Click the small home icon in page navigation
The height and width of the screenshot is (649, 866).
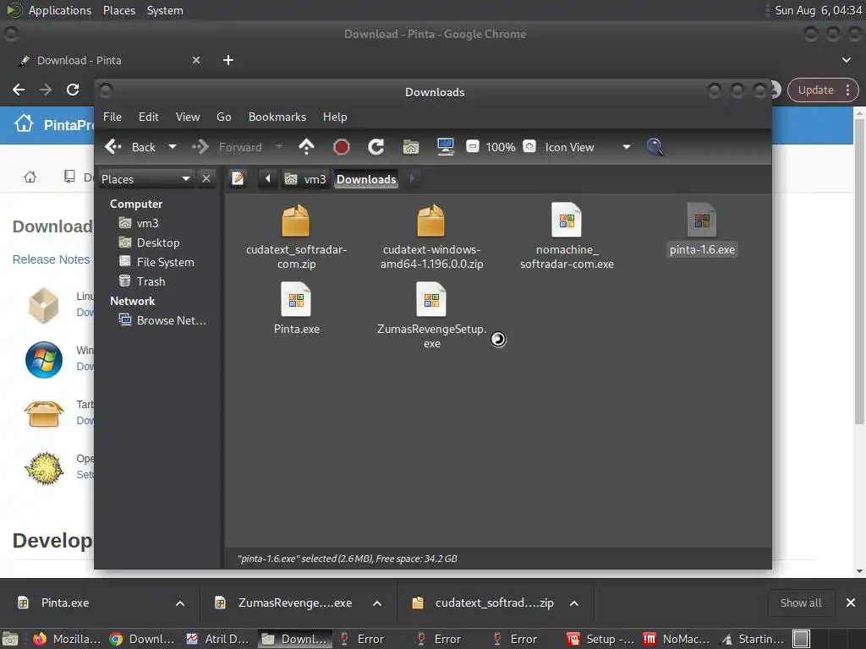[30, 177]
